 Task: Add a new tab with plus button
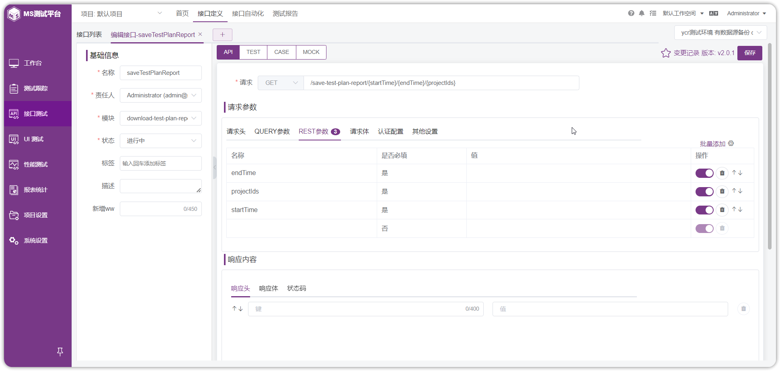pyautogui.click(x=222, y=35)
